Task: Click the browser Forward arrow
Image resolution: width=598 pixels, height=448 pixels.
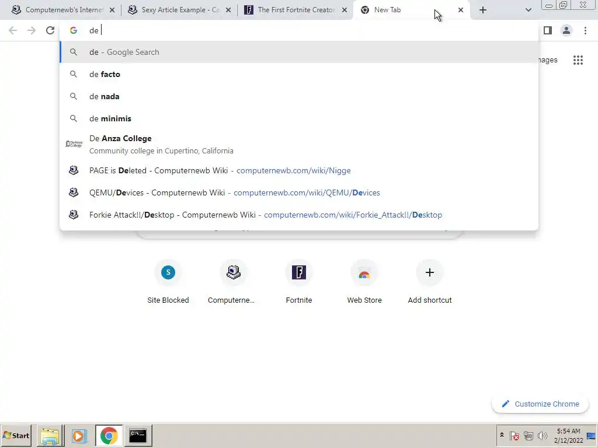Action: click(32, 30)
